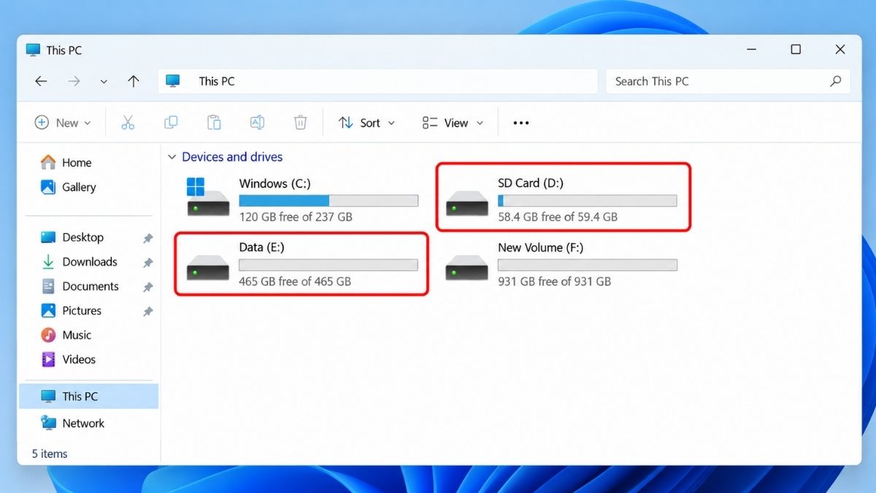Image resolution: width=876 pixels, height=493 pixels.
Task: Unpin Desktop using its pin icon
Action: (147, 238)
